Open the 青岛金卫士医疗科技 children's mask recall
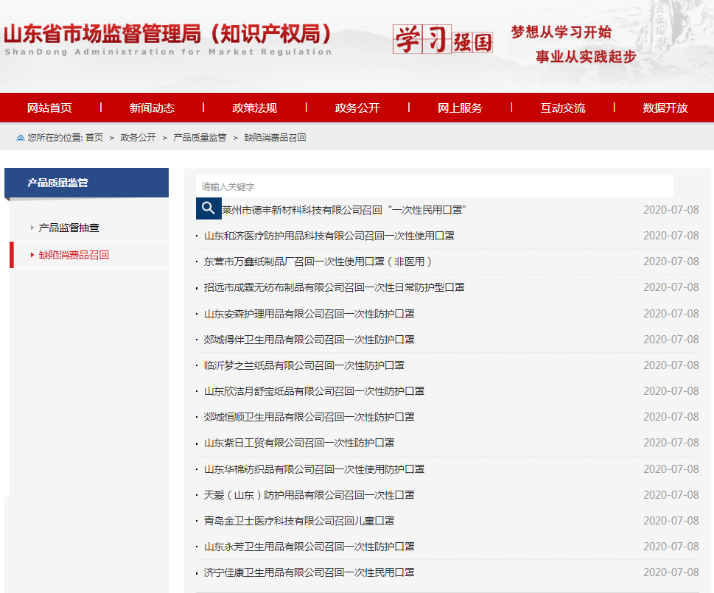 pos(299,521)
